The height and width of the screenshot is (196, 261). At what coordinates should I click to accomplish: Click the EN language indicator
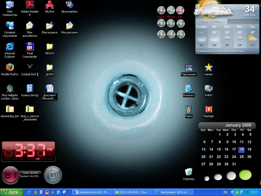click(x=225, y=192)
